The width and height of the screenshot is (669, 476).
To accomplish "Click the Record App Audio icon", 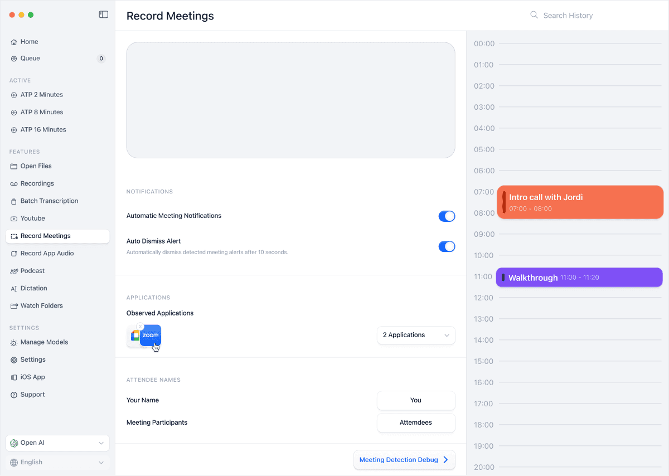I will tap(14, 254).
